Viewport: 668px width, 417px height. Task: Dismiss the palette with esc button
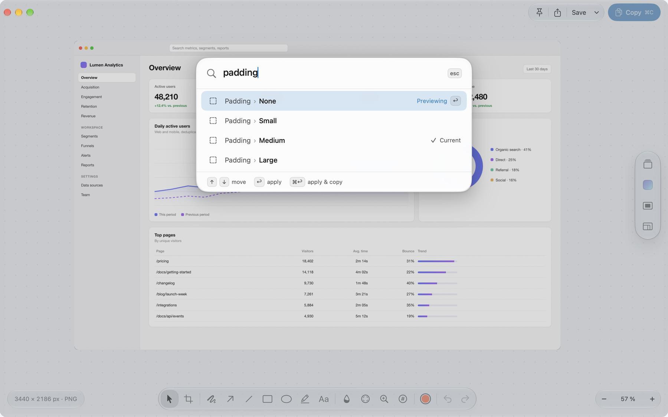tap(454, 73)
